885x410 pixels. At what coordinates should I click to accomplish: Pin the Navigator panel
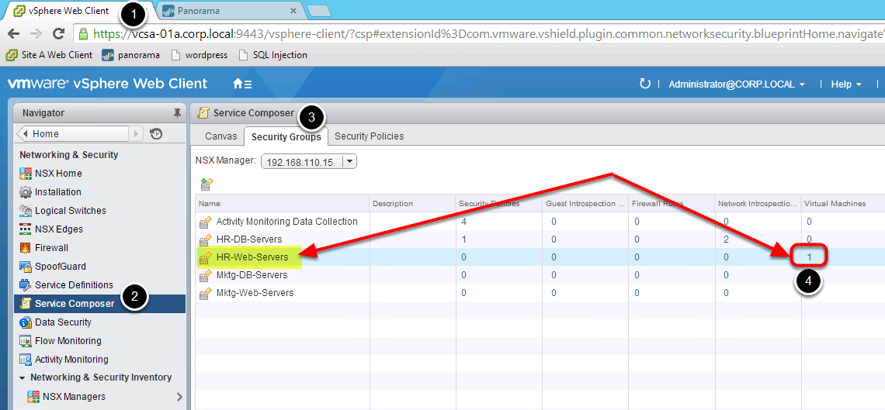[177, 113]
